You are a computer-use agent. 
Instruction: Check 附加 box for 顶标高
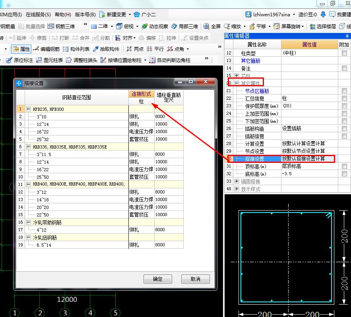(x=344, y=166)
